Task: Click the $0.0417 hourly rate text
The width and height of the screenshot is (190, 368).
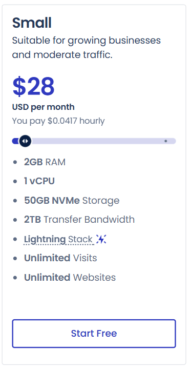Action: [76, 121]
